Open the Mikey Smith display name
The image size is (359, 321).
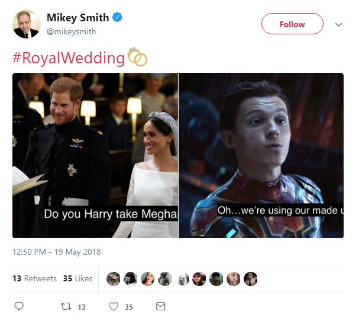click(77, 18)
